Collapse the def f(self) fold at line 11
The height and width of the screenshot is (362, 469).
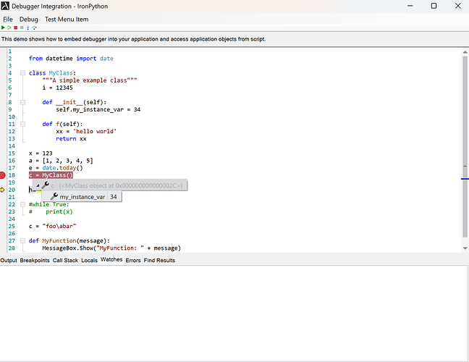[x=22, y=124]
